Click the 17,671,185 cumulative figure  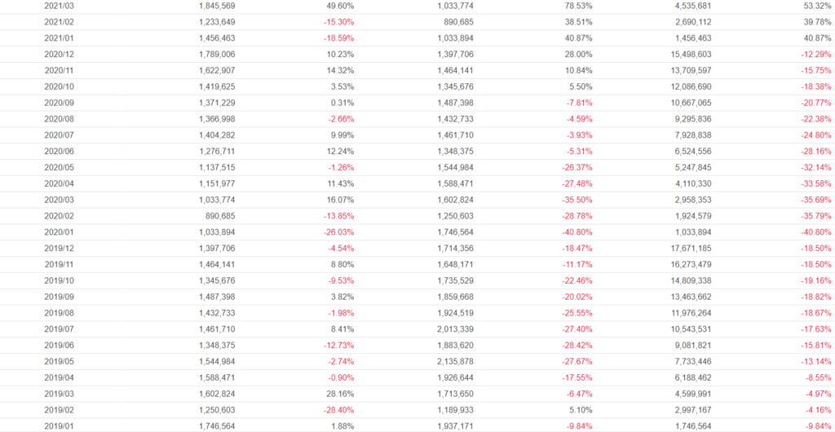(x=685, y=248)
